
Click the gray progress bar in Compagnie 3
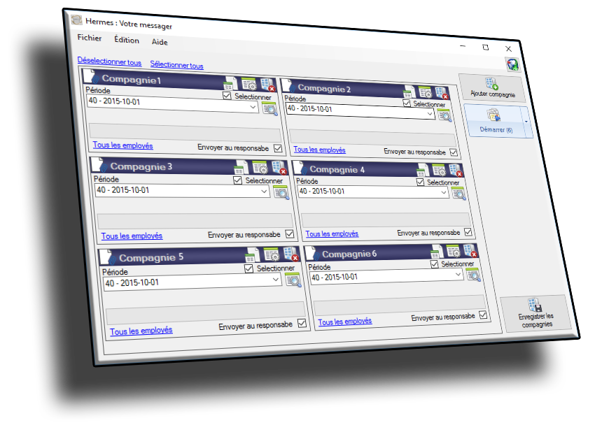pyautogui.click(x=195, y=220)
